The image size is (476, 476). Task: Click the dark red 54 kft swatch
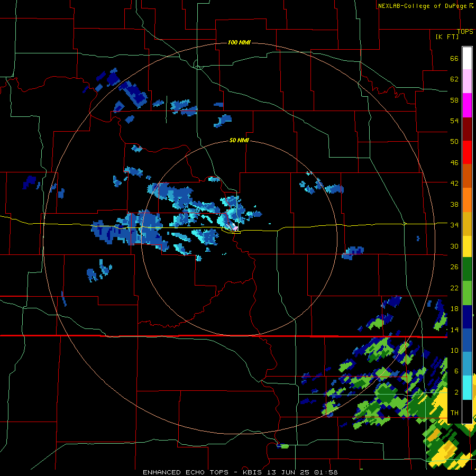coord(467,129)
